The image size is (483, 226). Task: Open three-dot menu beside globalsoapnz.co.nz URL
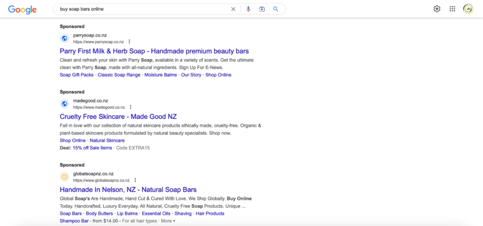pyautogui.click(x=135, y=180)
